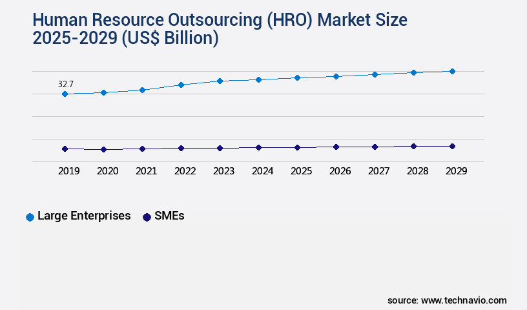This screenshot has height=310, width=527.
Task: Toggle the SMEs legend dot
Action: (x=147, y=217)
